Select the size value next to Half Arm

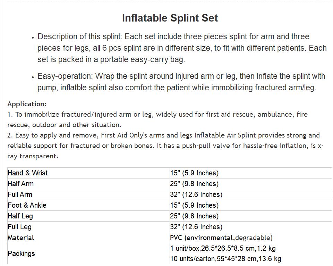point(194,184)
